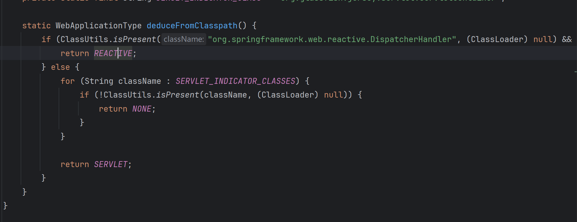Screen dimensions: 577x222
Task: Click the static keyword of the method
Action: (36, 26)
